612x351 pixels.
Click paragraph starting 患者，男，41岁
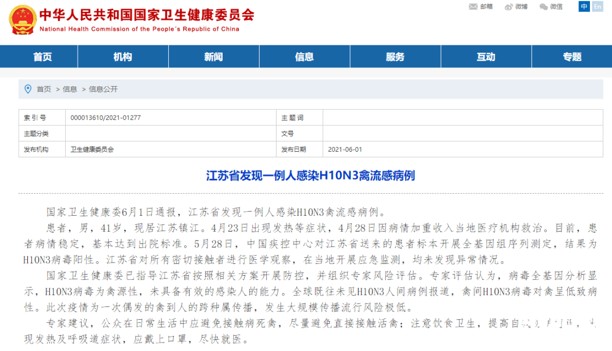[311, 244]
